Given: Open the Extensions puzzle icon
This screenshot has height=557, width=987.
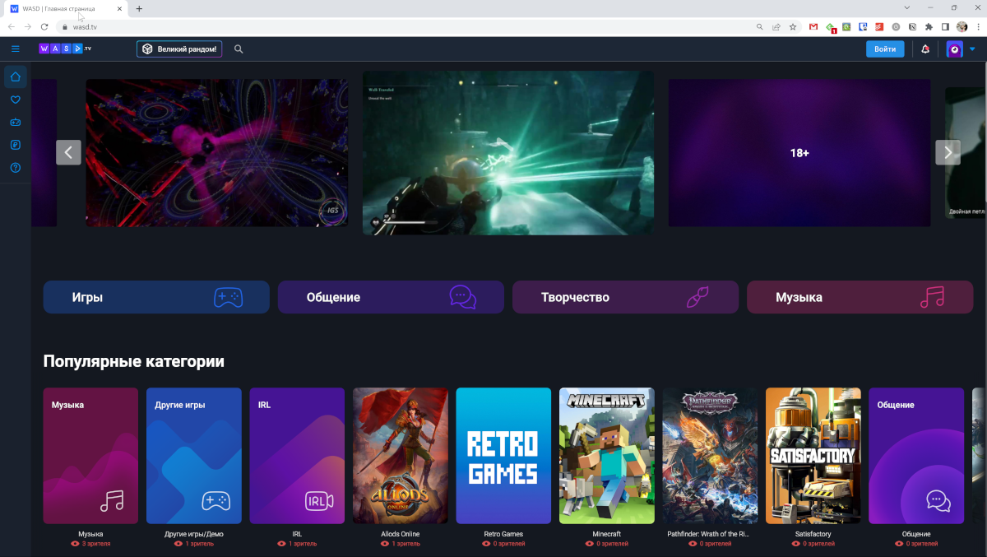Looking at the screenshot, I should point(929,26).
